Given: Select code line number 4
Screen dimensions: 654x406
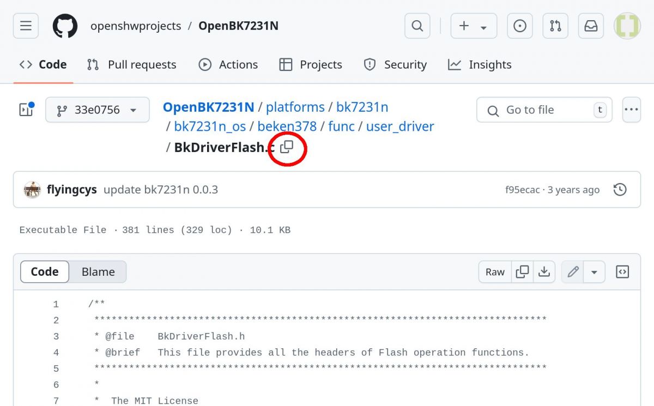Looking at the screenshot, I should coord(56,353).
